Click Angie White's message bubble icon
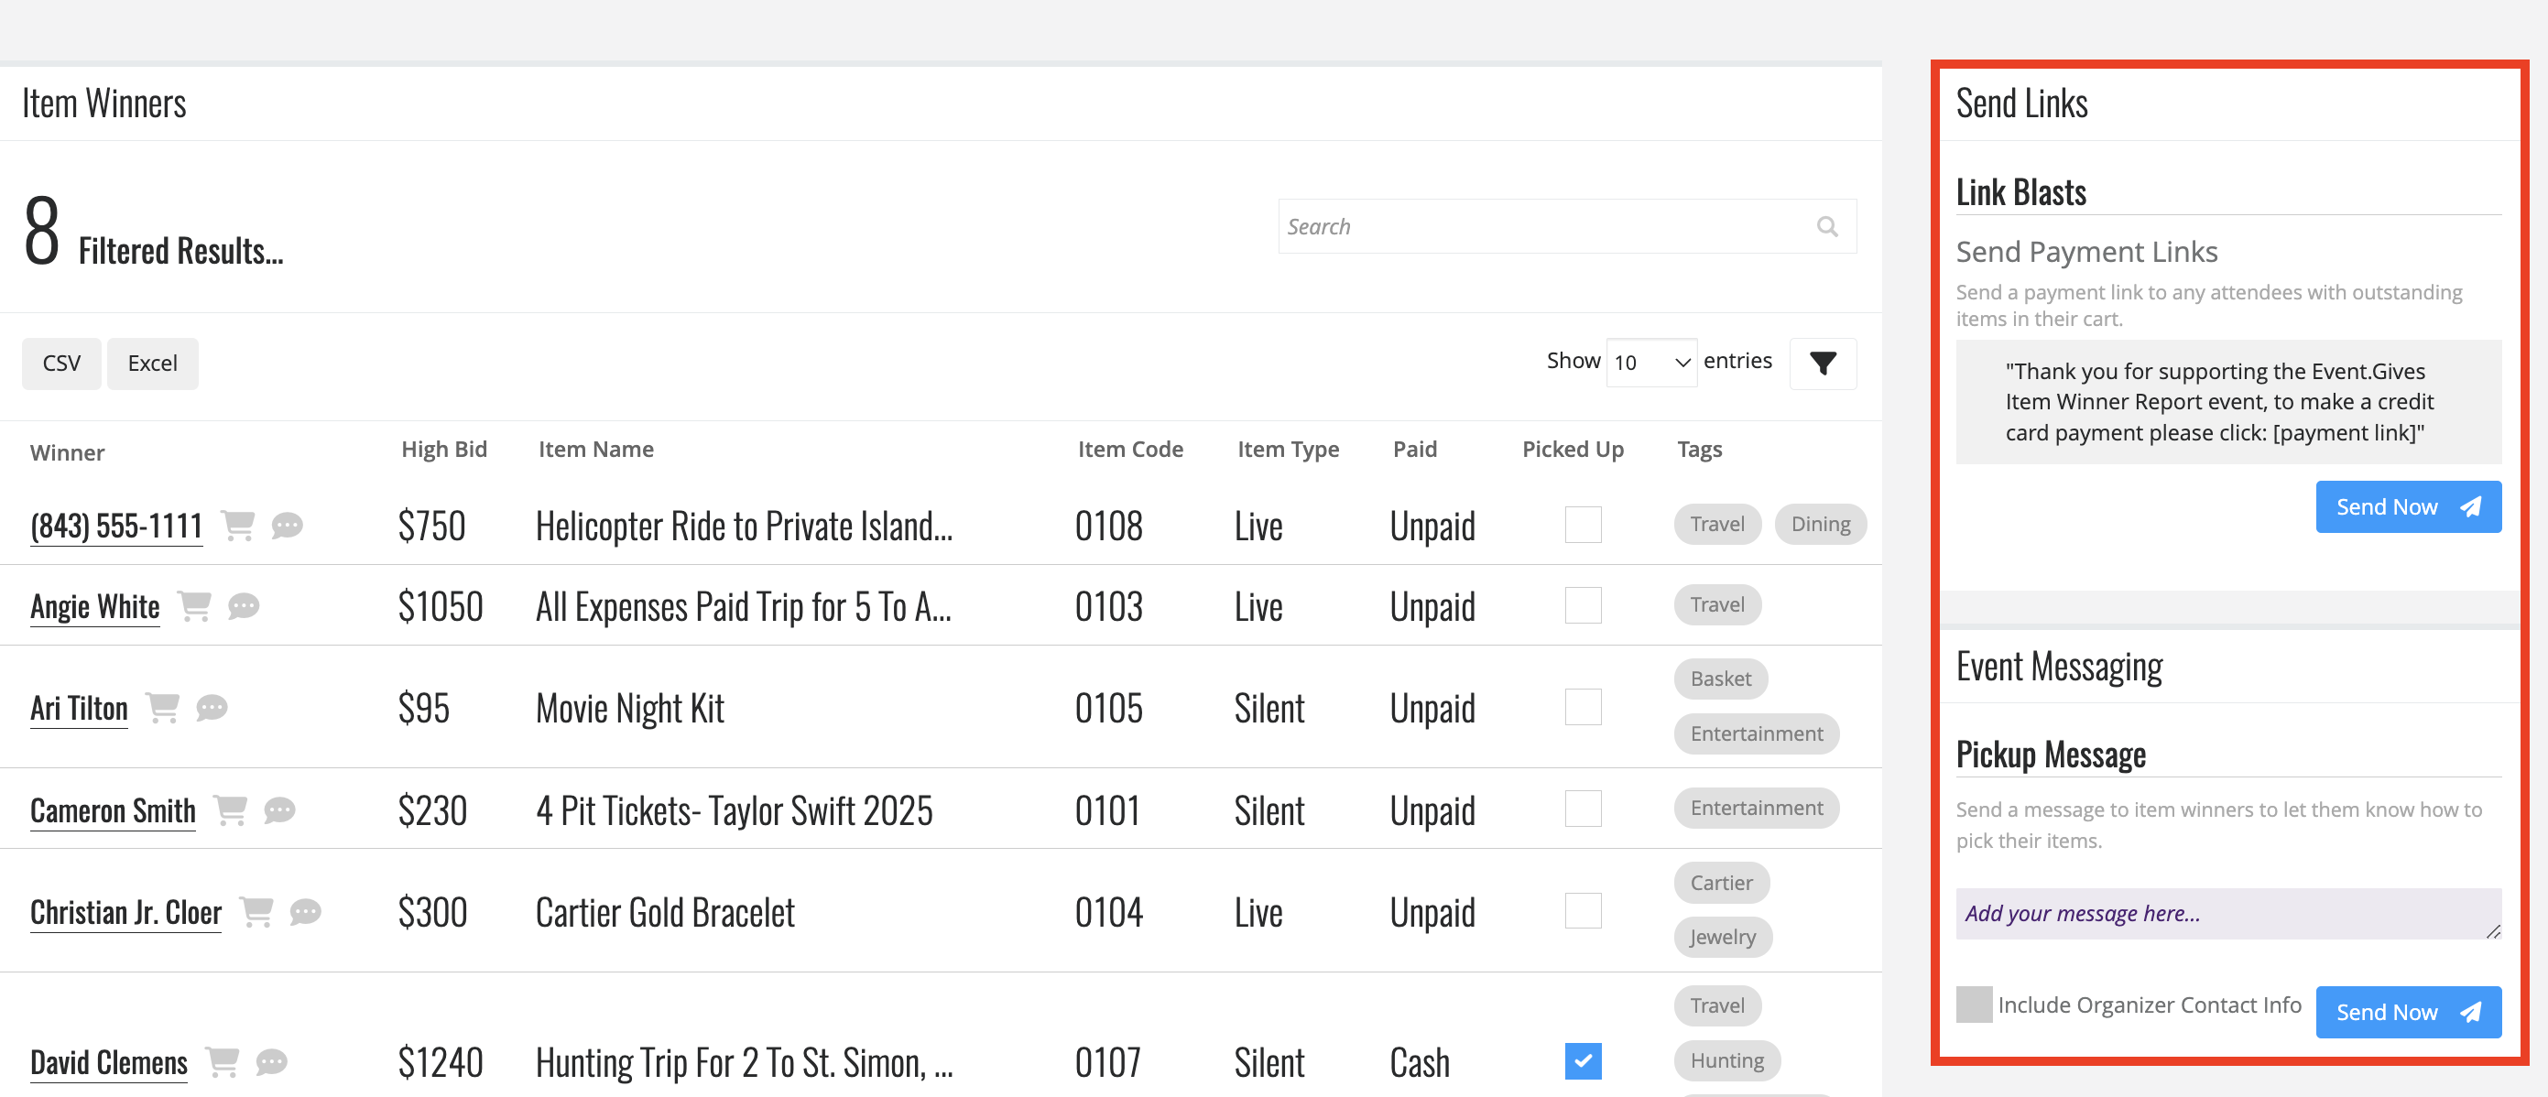2548x1097 pixels. coord(244,606)
